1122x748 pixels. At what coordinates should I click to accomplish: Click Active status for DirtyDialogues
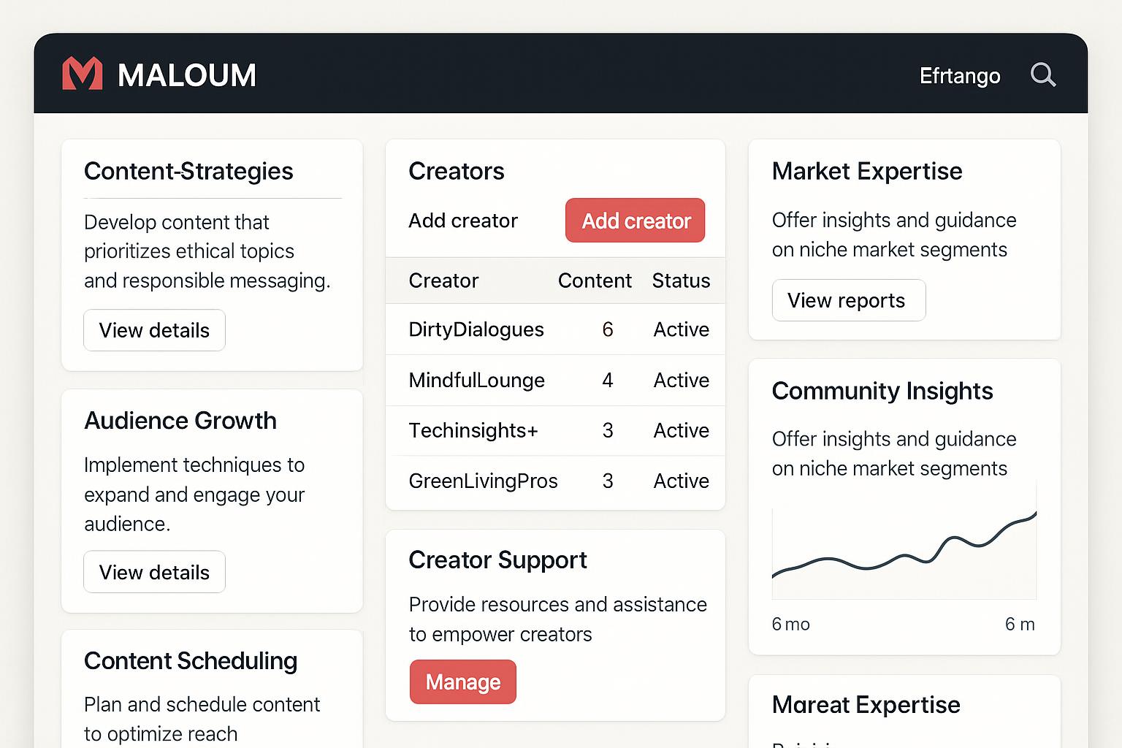pyautogui.click(x=681, y=329)
